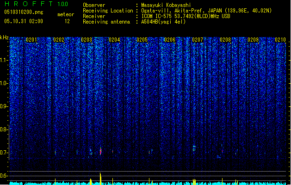The width and height of the screenshot is (291, 185).
Task: Click the 0205 time marker
Action: (x=142, y=40)
